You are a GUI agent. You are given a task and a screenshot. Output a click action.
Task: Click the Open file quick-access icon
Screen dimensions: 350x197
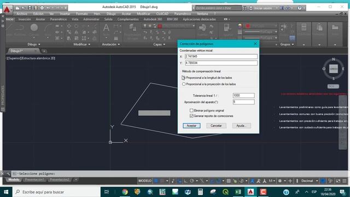tap(24, 8)
